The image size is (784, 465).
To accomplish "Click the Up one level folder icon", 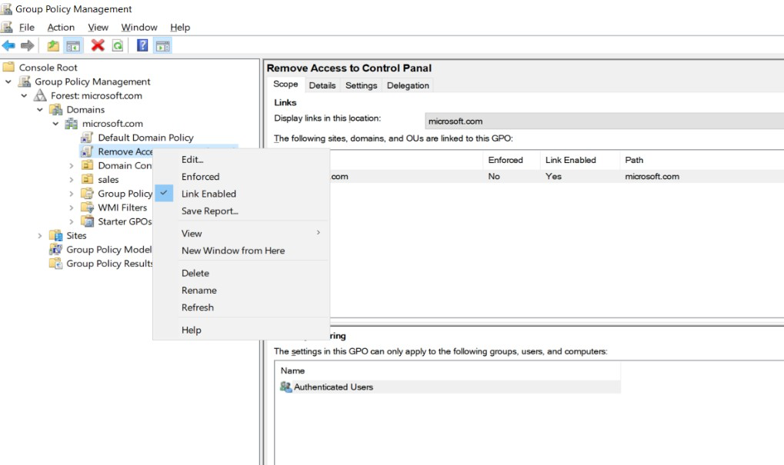I will point(53,46).
